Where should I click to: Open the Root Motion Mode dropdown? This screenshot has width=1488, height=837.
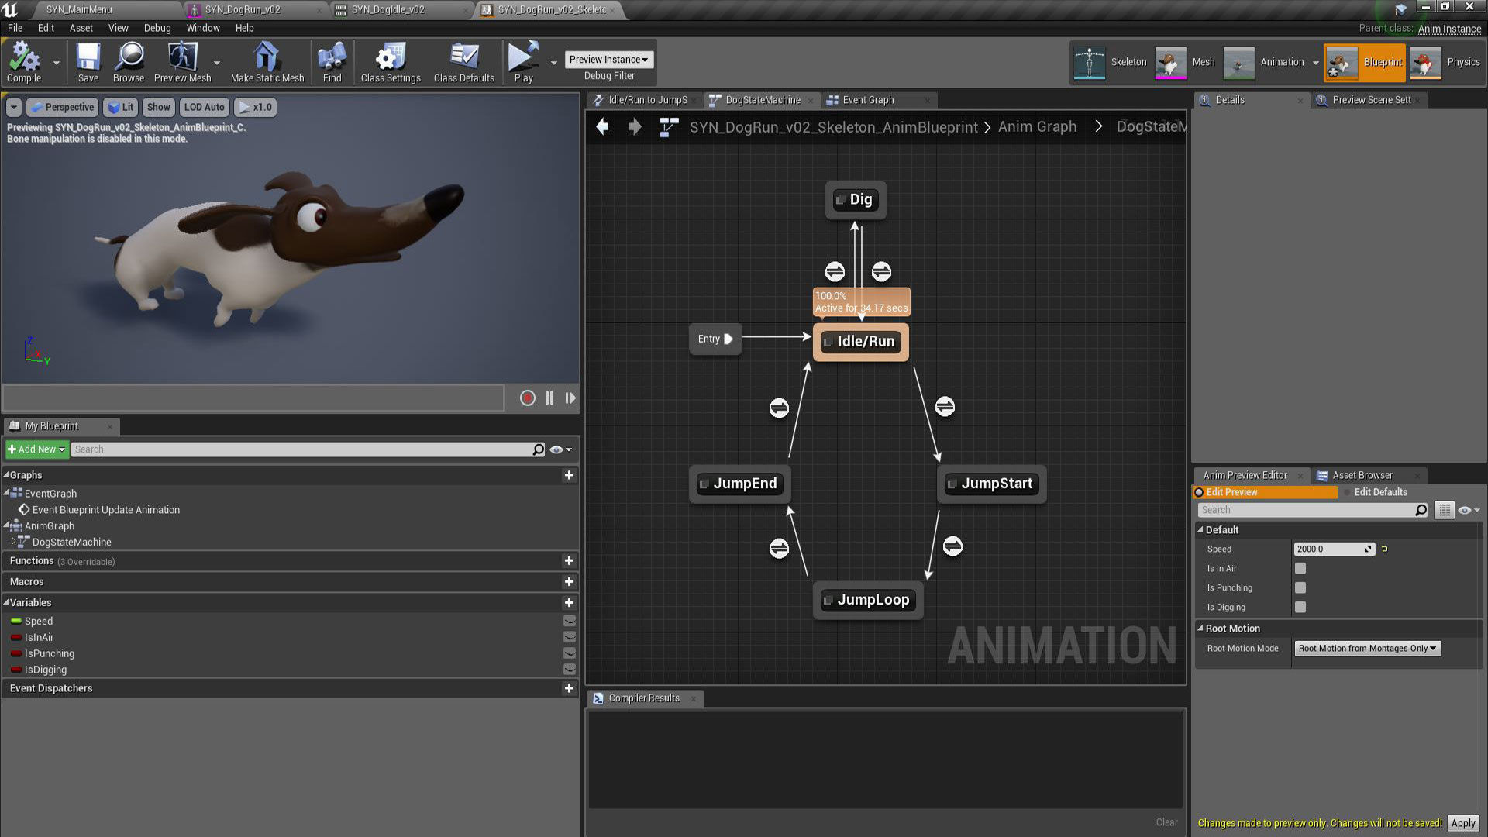[x=1367, y=648]
